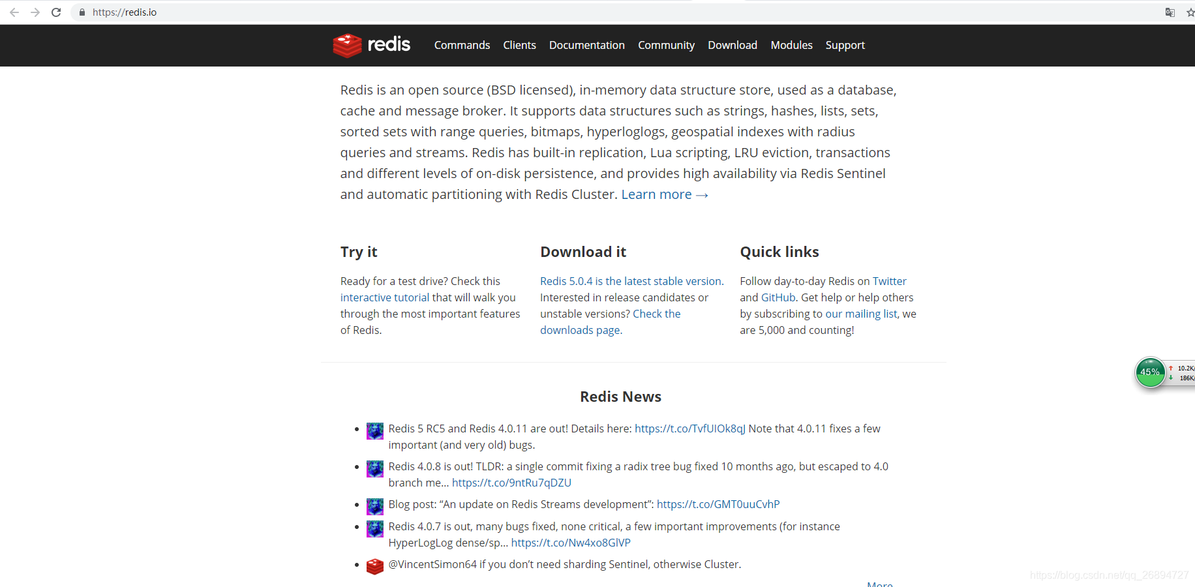Image resolution: width=1195 pixels, height=587 pixels.
Task: Click avatar beside Redis 5 RC5 news
Action: [x=375, y=430]
